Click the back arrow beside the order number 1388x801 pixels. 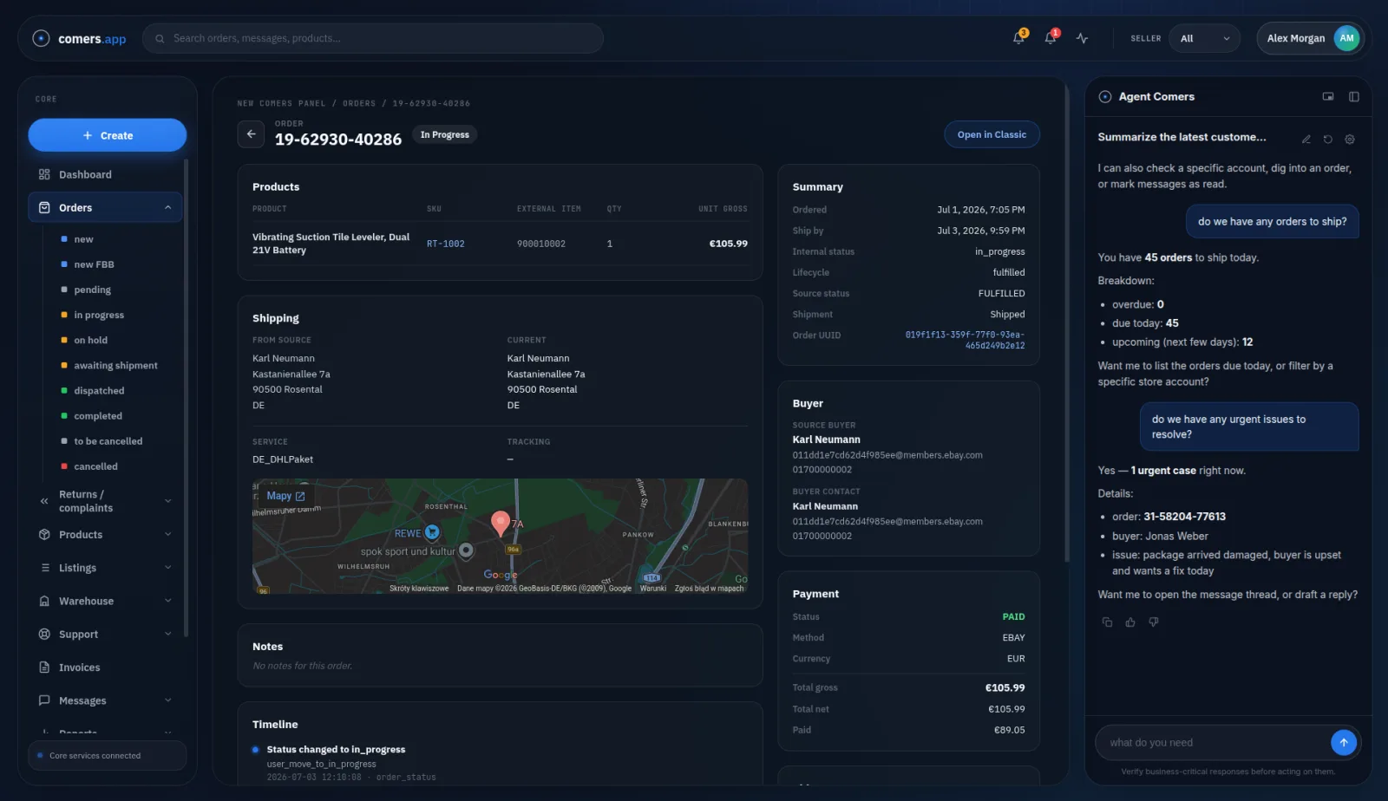point(251,134)
